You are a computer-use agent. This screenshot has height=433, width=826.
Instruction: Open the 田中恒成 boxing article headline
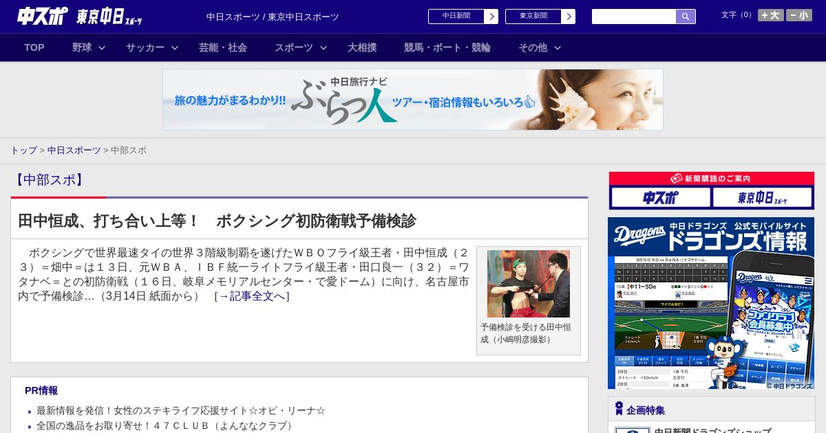coord(217,221)
